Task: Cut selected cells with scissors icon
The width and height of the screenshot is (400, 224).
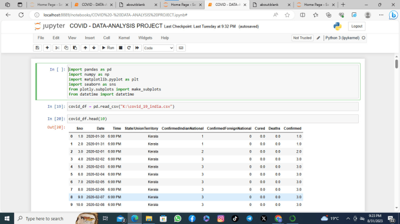Action: coord(57,48)
